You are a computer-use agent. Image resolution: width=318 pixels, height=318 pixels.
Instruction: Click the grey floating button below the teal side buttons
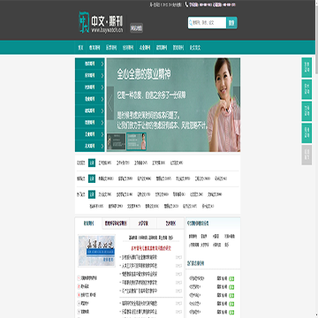tap(307, 155)
